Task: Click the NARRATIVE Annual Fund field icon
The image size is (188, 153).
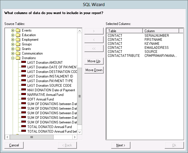Action: [23, 95]
